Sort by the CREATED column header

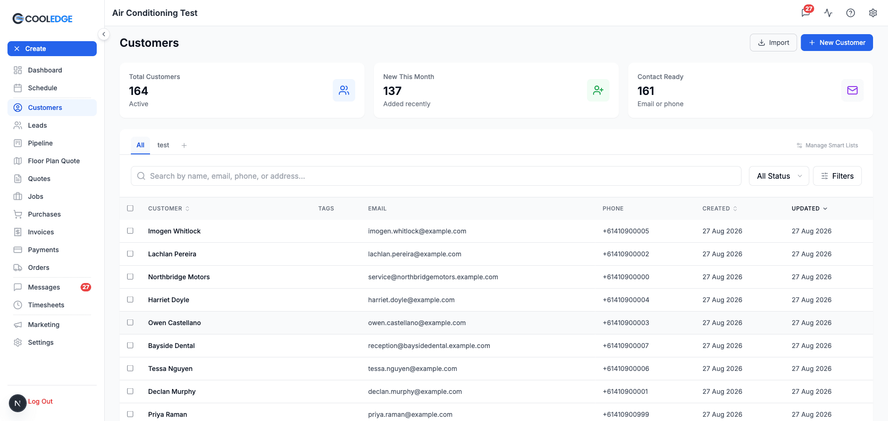pos(720,209)
